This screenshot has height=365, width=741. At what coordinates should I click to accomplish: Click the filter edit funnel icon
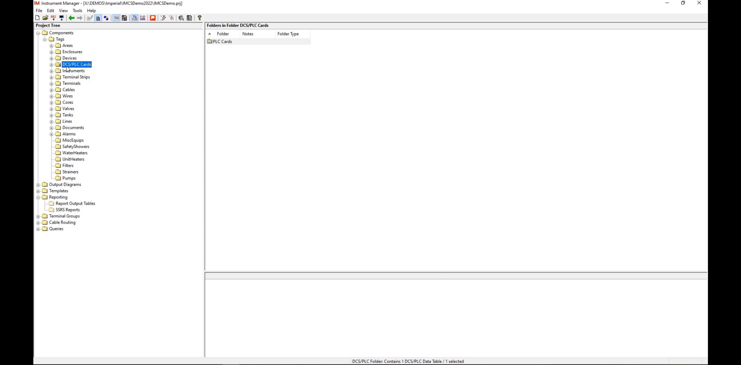click(x=163, y=18)
